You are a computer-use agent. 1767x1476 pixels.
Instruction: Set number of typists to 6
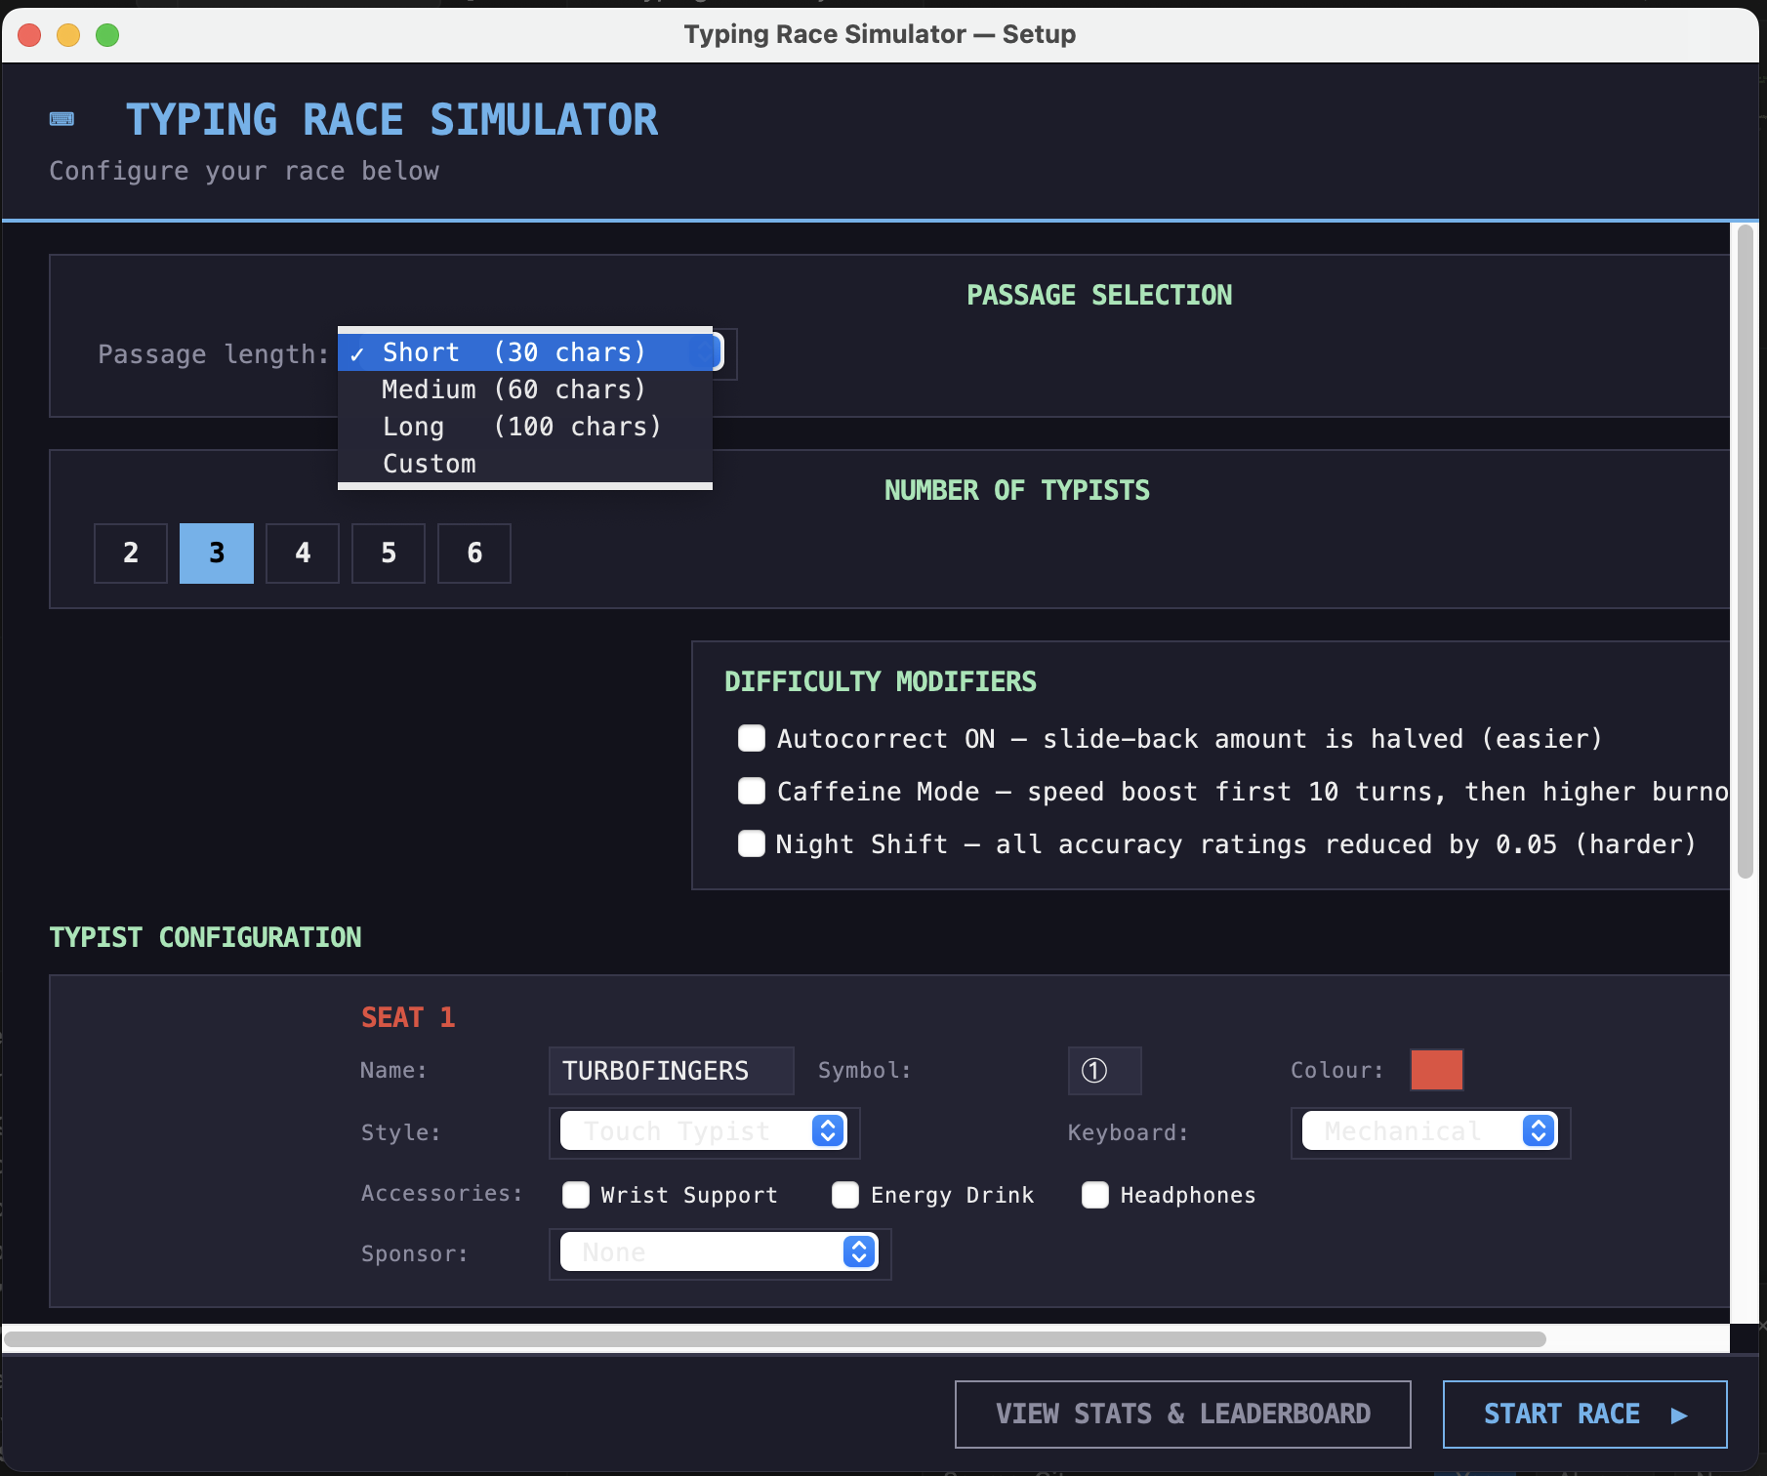(474, 553)
